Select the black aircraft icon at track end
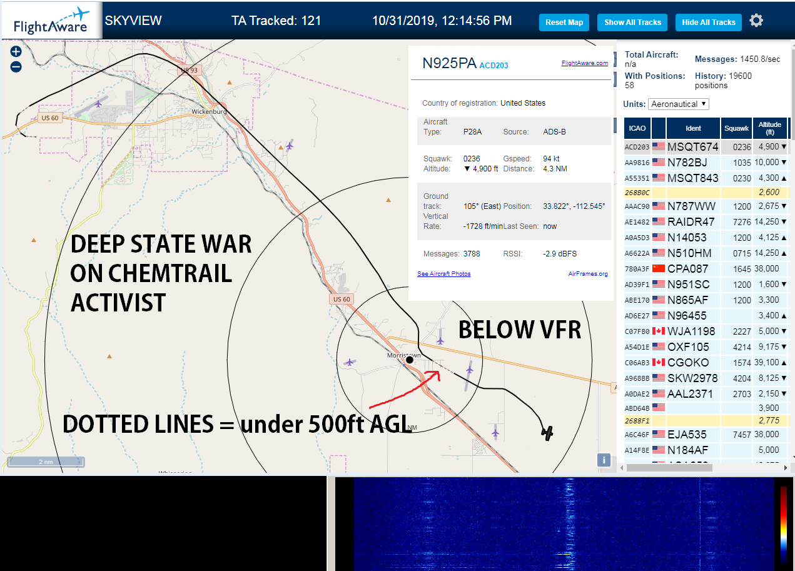Image resolution: width=795 pixels, height=571 pixels. (547, 432)
